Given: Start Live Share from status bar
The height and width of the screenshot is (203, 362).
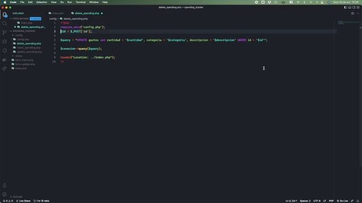Looking at the screenshot, I should click(23, 201).
